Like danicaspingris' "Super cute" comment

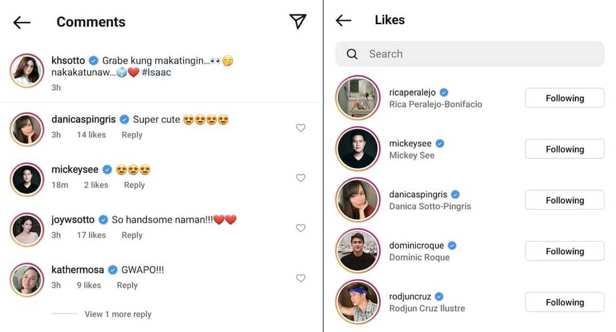click(x=300, y=128)
